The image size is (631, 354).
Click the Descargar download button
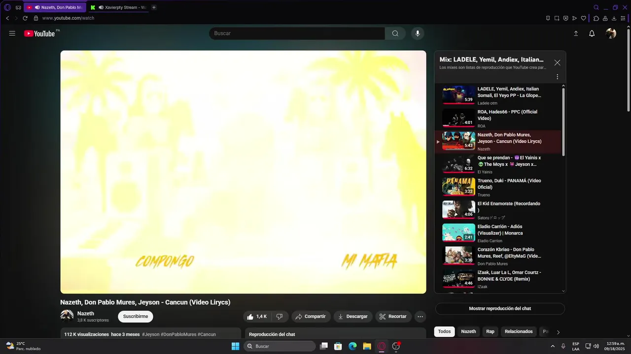[353, 317]
